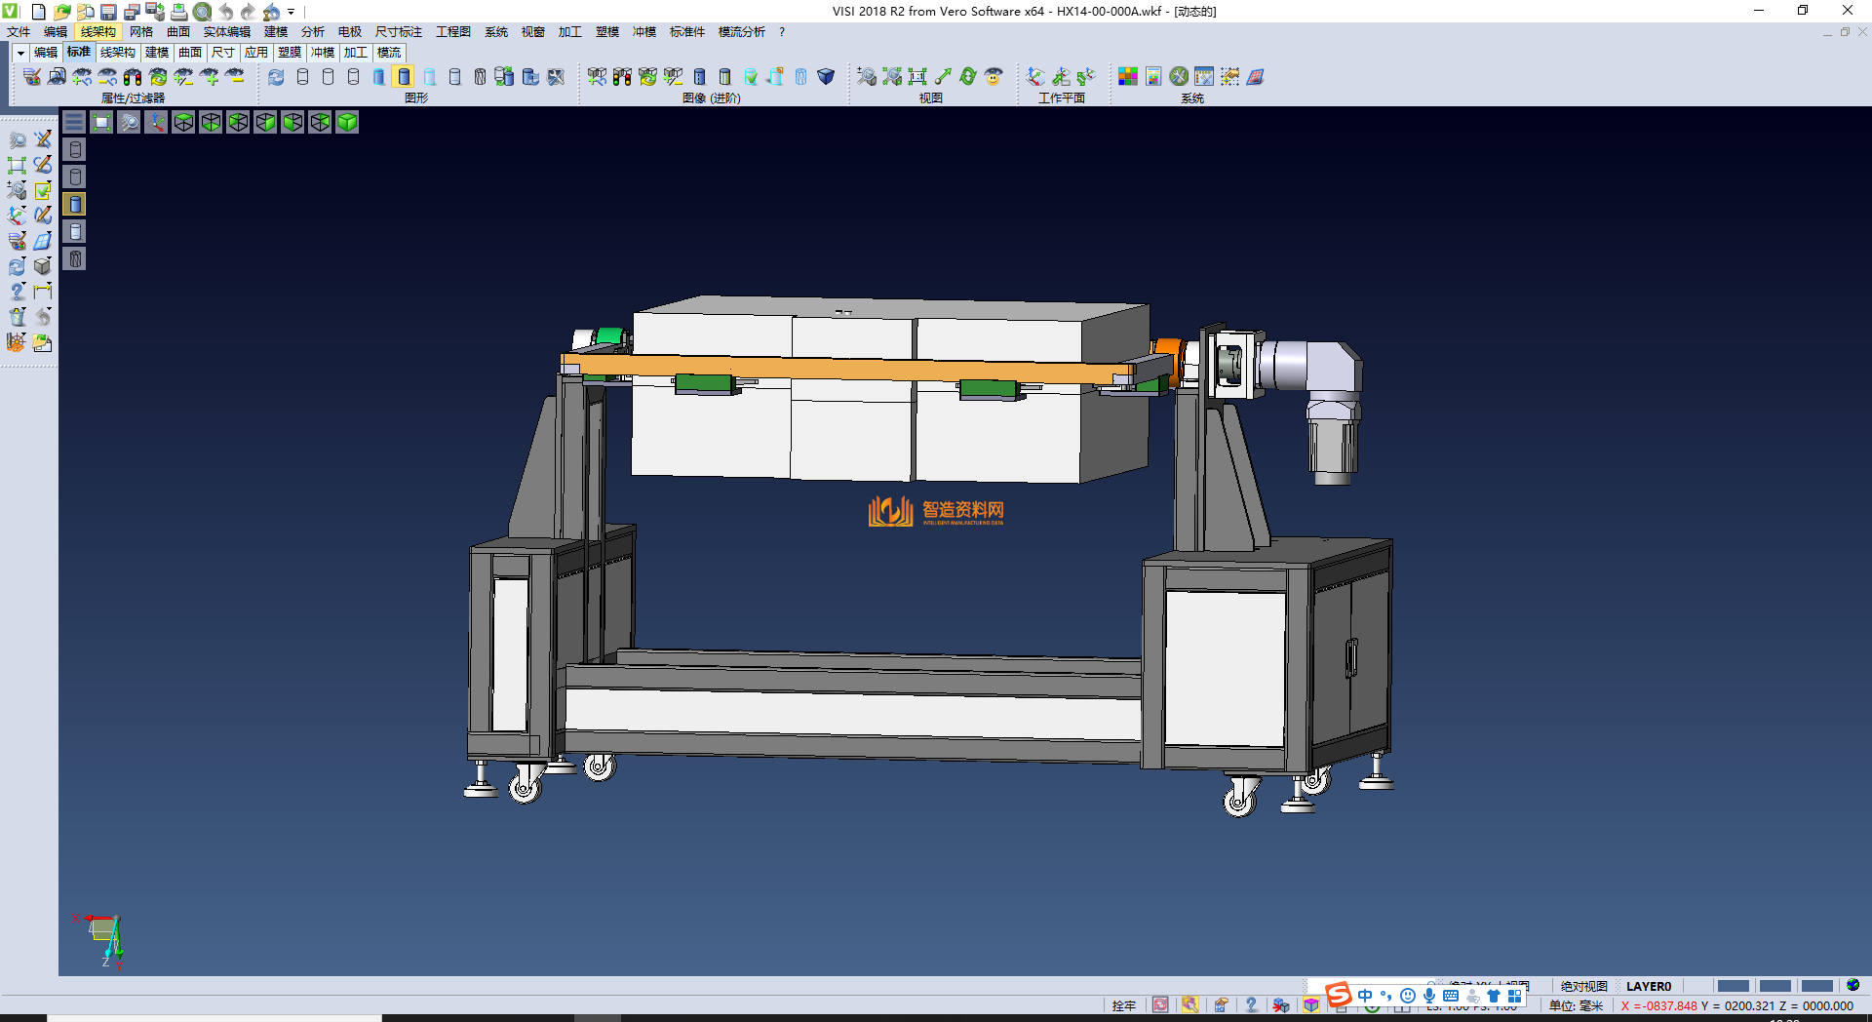Select the solid green cube view

coord(347,122)
